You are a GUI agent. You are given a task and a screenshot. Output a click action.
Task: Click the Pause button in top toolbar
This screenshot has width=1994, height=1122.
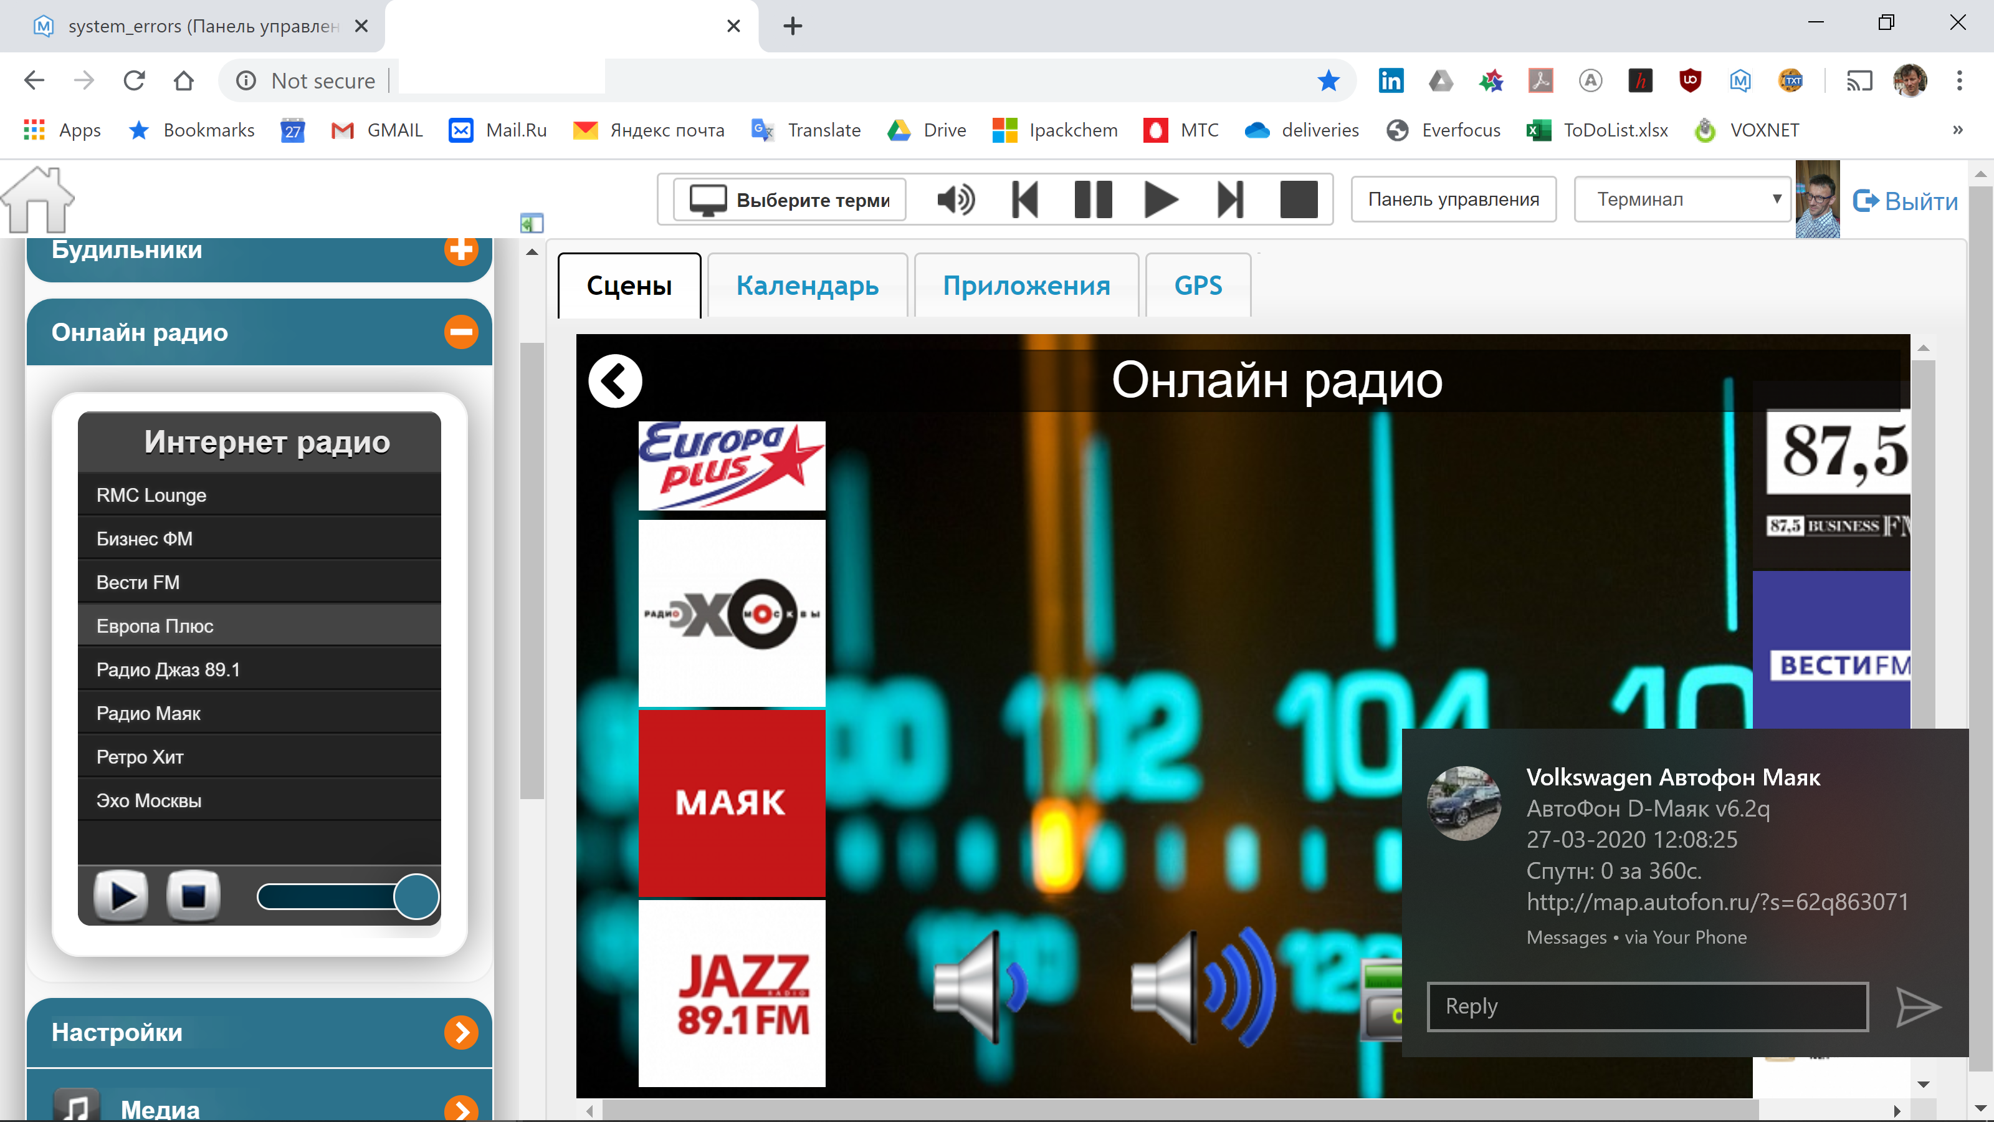1093,200
